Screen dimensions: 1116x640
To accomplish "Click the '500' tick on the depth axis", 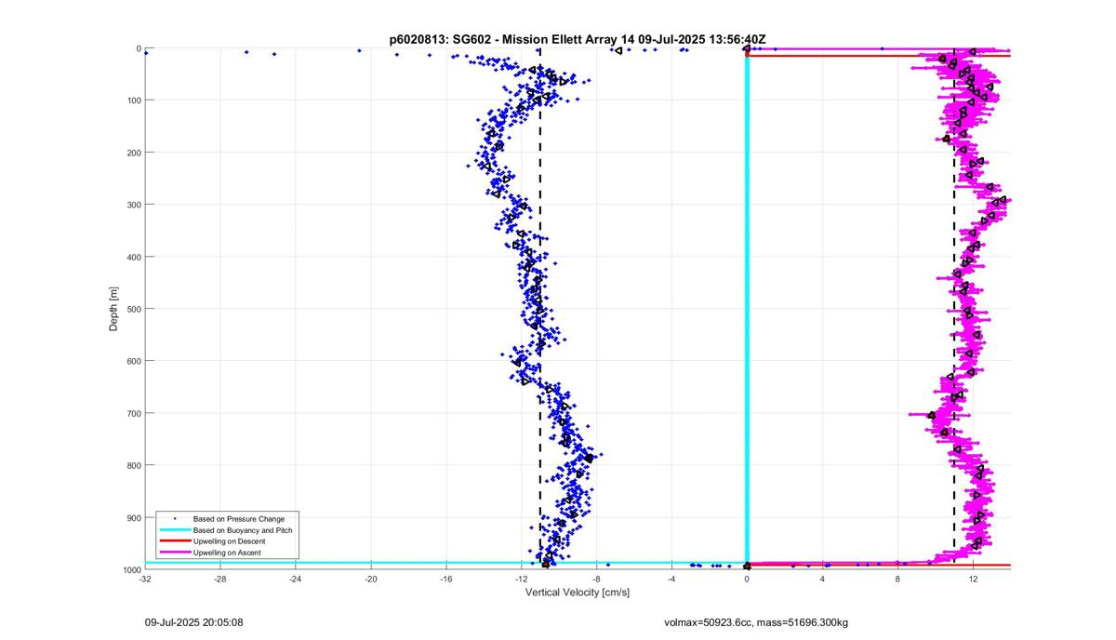I will pyautogui.click(x=134, y=309).
